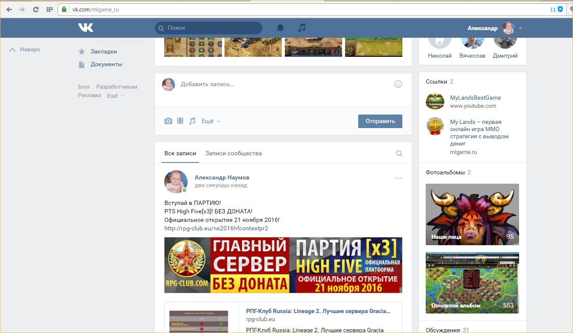Image resolution: width=573 pixels, height=333 pixels.
Task: Open the third game photo thumbnail
Action: pos(313,47)
